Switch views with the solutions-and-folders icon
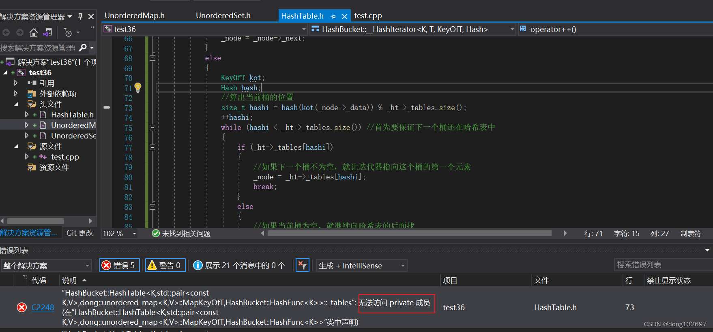 (x=48, y=32)
